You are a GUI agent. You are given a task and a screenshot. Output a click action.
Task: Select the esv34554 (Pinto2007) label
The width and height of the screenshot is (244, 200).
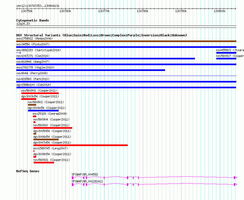[x=33, y=44]
